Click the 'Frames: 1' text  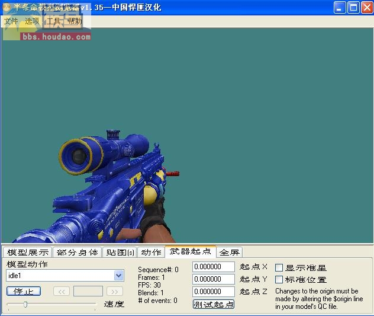tap(151, 277)
